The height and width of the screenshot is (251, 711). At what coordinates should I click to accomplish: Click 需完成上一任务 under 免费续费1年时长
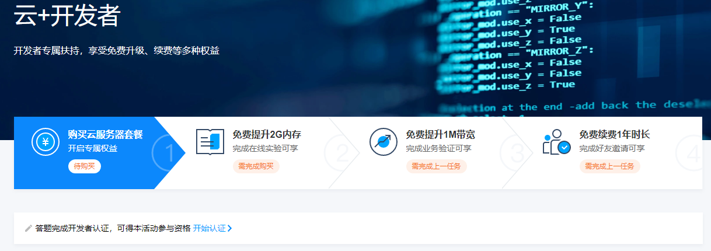click(x=610, y=166)
